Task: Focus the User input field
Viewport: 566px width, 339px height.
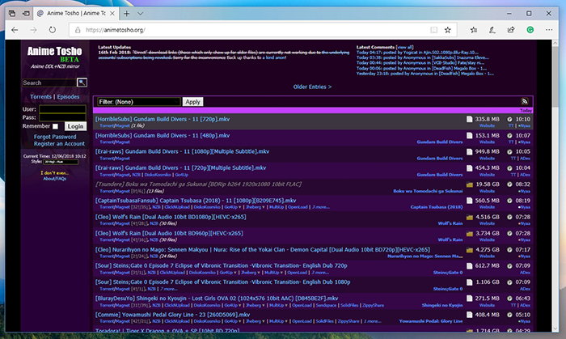Action: [x=62, y=109]
